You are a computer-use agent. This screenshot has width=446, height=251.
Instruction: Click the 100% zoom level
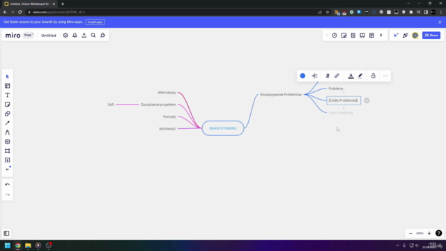click(420, 234)
